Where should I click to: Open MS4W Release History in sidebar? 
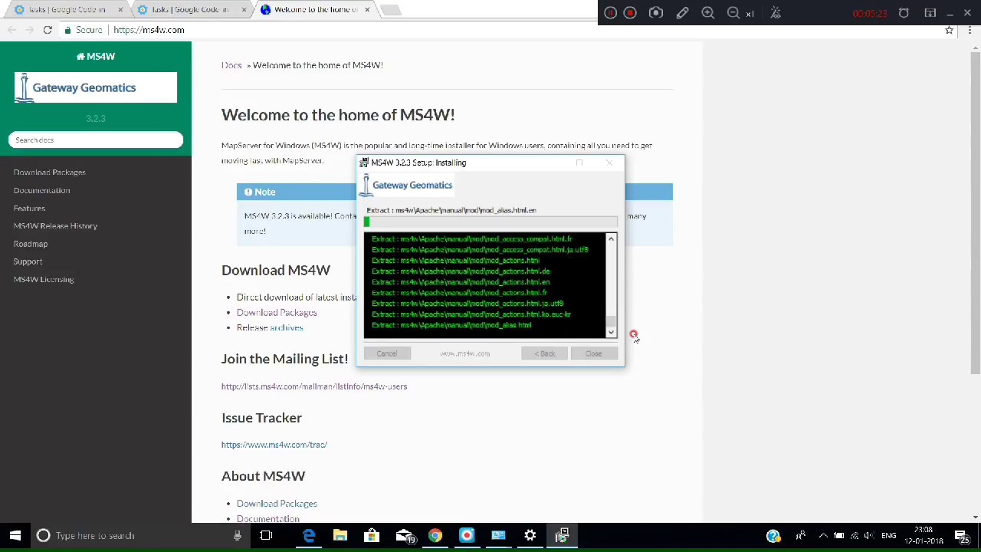point(55,226)
